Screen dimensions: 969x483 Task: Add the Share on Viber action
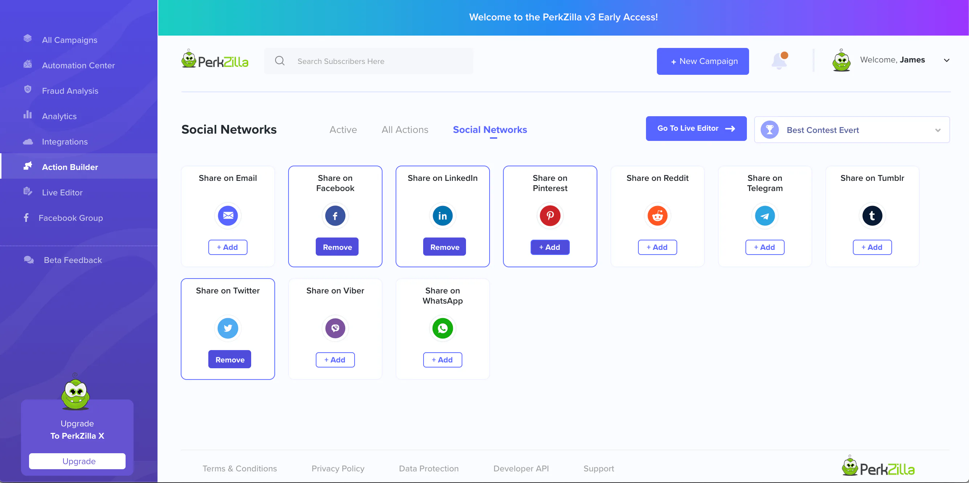(335, 360)
